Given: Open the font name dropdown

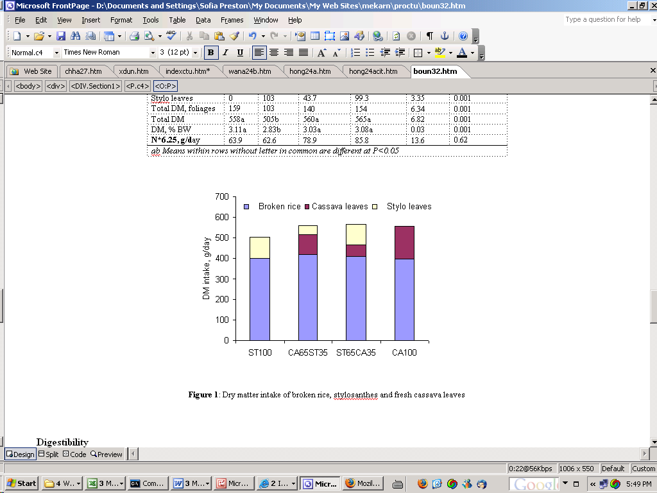Looking at the screenshot, I should 153,53.
